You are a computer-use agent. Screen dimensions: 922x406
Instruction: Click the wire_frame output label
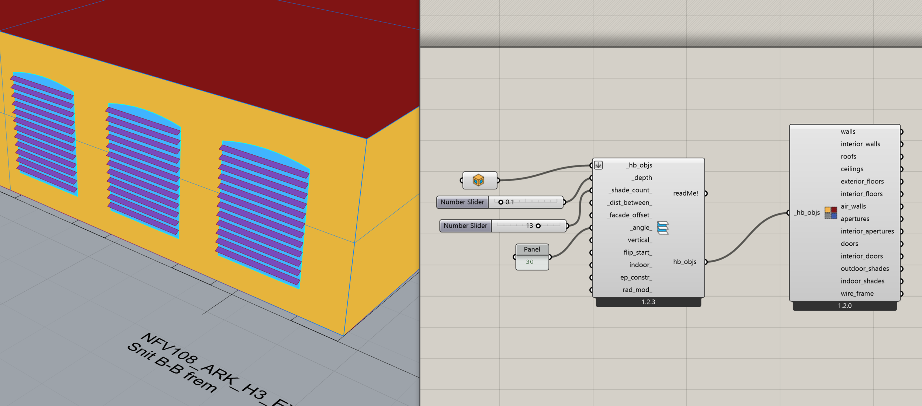pos(857,294)
